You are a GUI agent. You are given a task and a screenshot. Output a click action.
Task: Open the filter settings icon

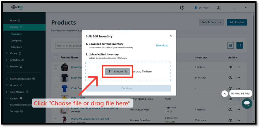coord(230,45)
